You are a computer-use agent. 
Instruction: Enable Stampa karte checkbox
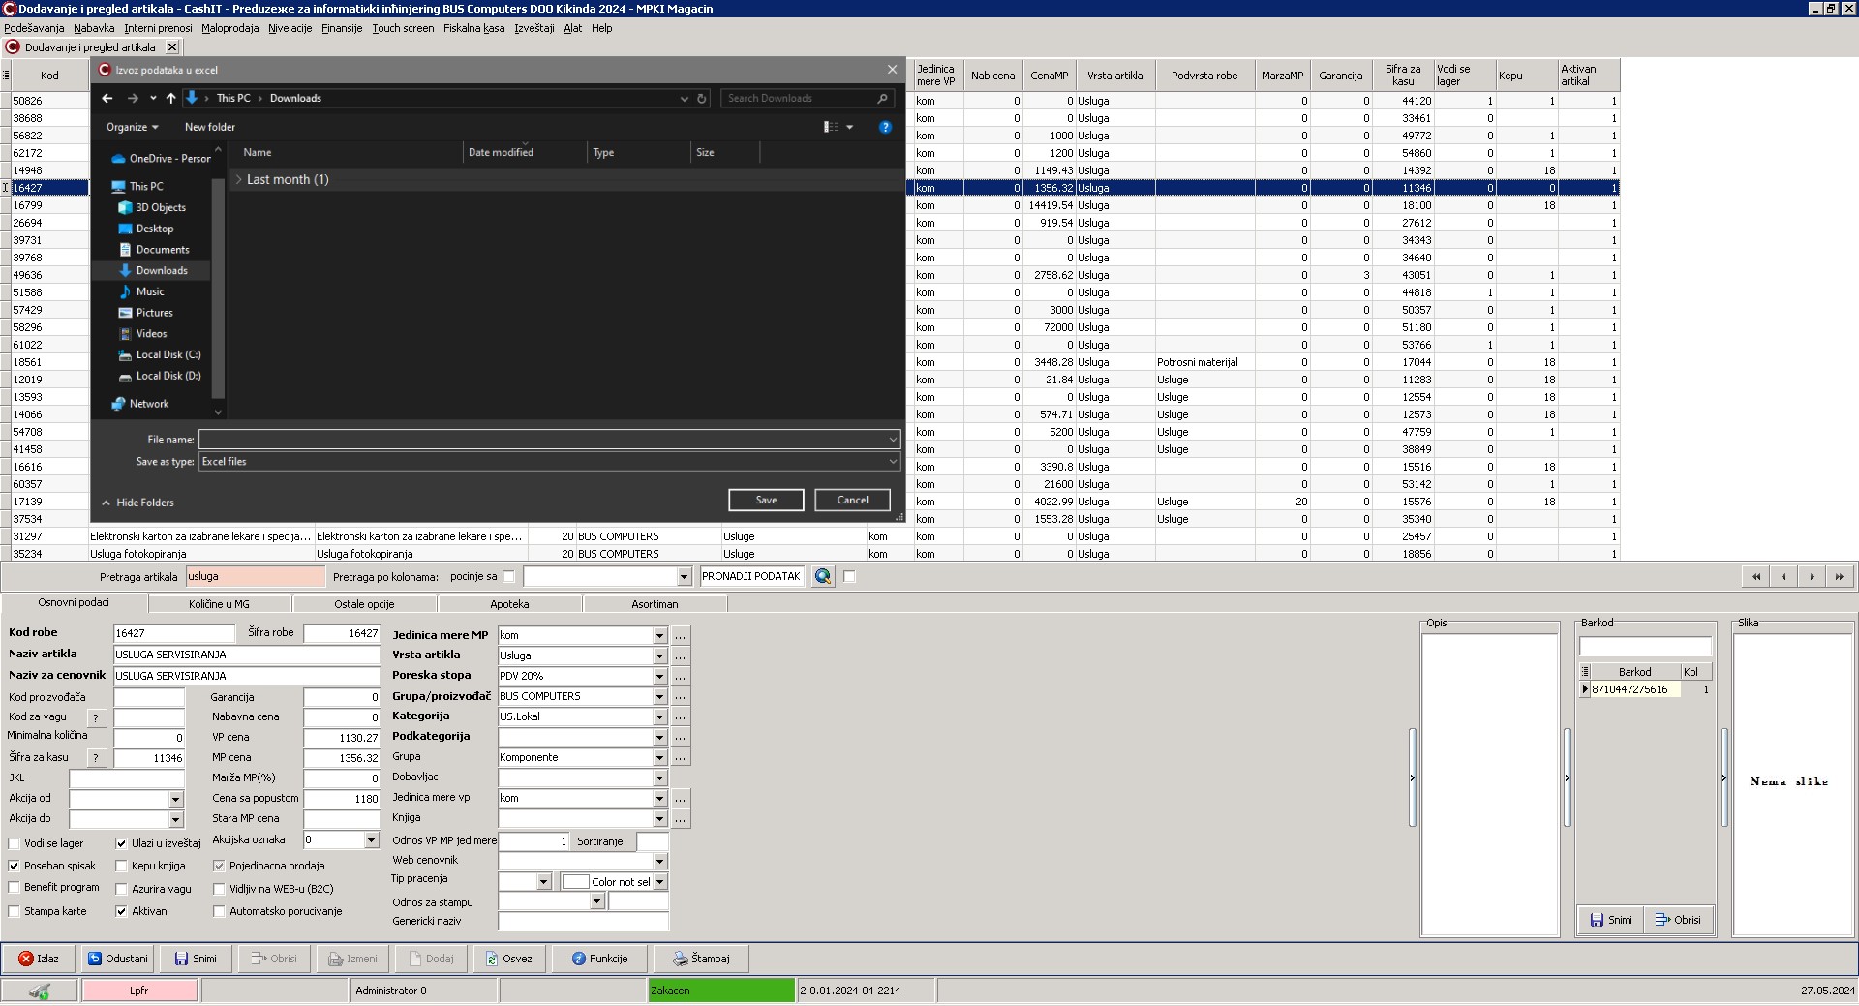pyautogui.click(x=14, y=911)
